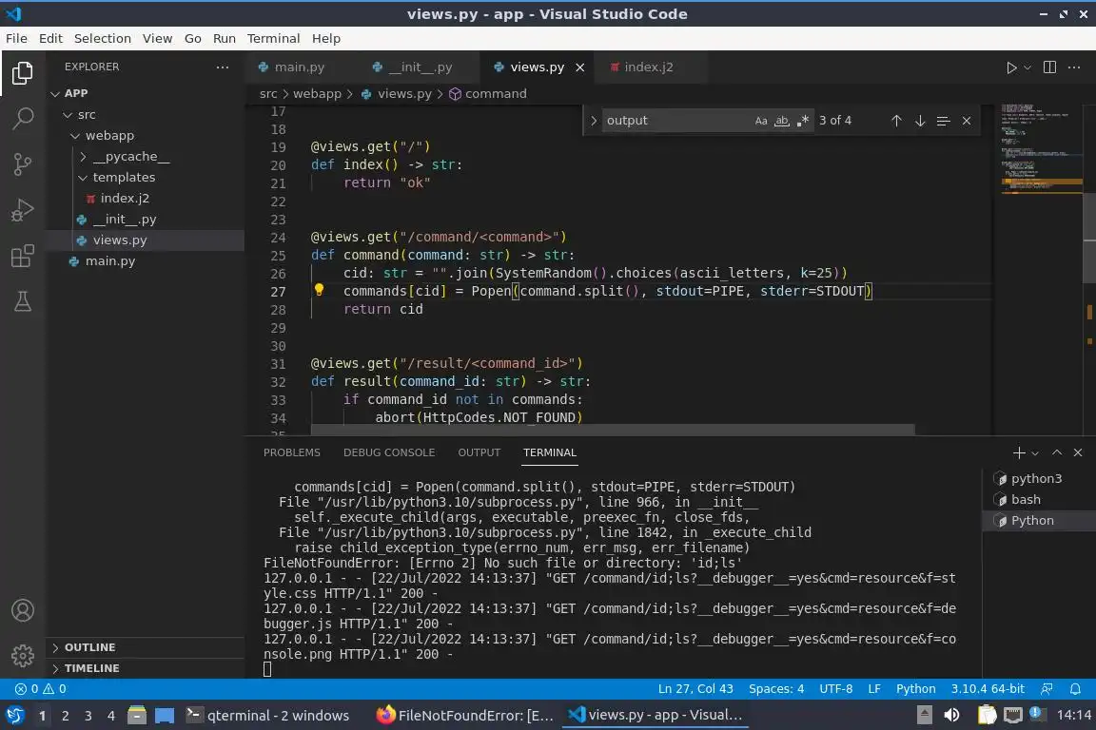Open the terminal launch profile dropdown

tap(1035, 453)
